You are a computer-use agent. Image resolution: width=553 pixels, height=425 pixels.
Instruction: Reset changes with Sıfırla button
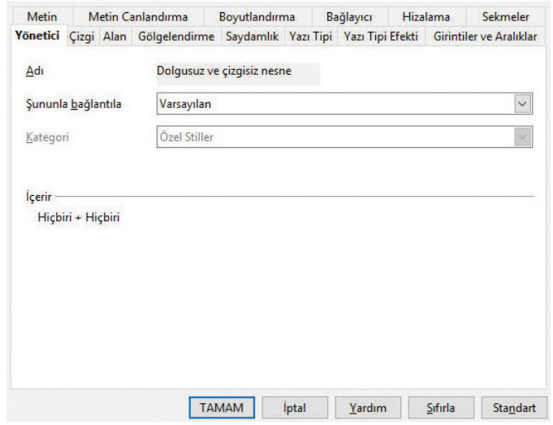pyautogui.click(x=441, y=407)
